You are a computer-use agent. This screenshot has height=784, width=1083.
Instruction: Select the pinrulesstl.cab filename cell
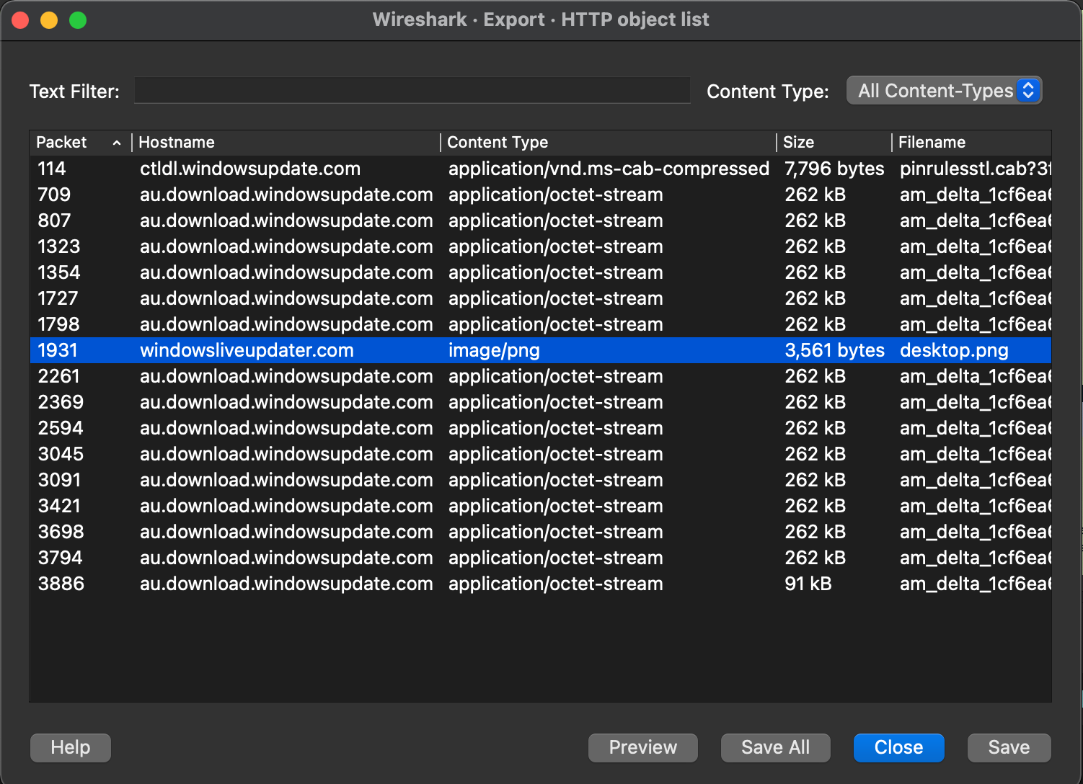tap(976, 169)
